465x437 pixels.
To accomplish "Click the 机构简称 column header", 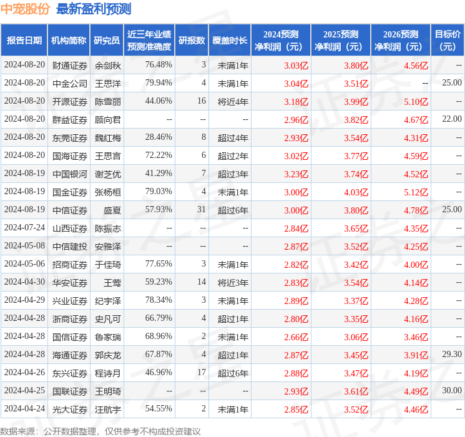I will tap(69, 41).
